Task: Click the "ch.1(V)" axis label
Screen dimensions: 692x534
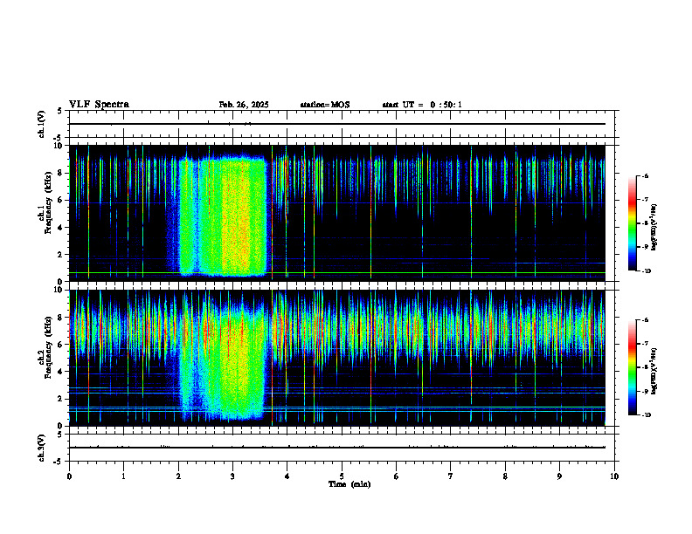Action: [42, 124]
